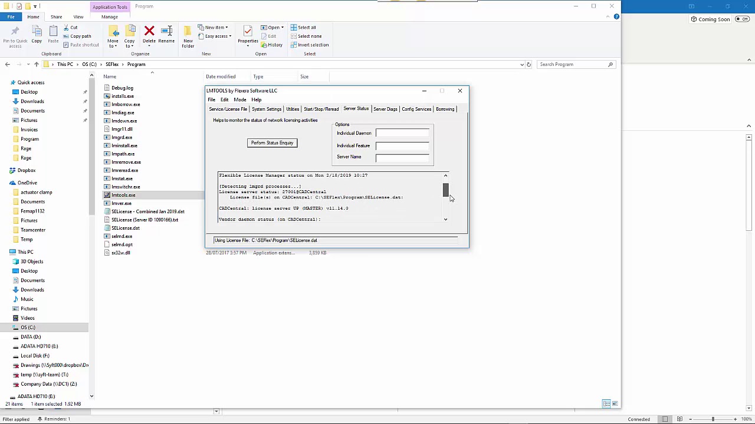
Task: Toggle the Coming Soon switch
Action: coord(743,19)
